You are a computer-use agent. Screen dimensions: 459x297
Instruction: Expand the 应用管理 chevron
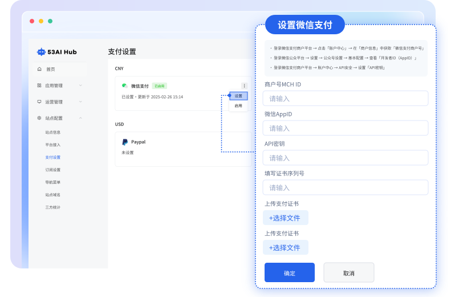pos(80,85)
